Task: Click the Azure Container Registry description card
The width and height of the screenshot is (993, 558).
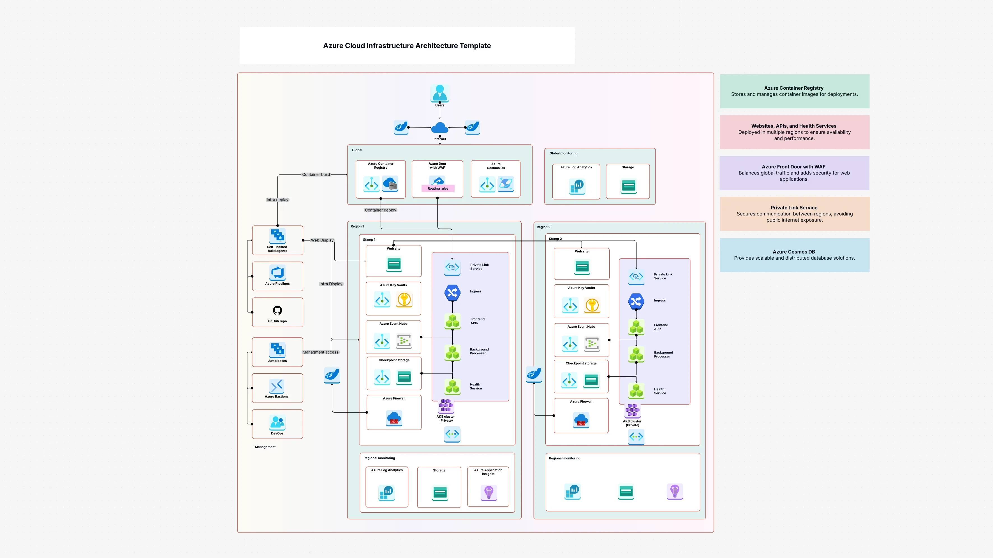Action: coord(794,91)
